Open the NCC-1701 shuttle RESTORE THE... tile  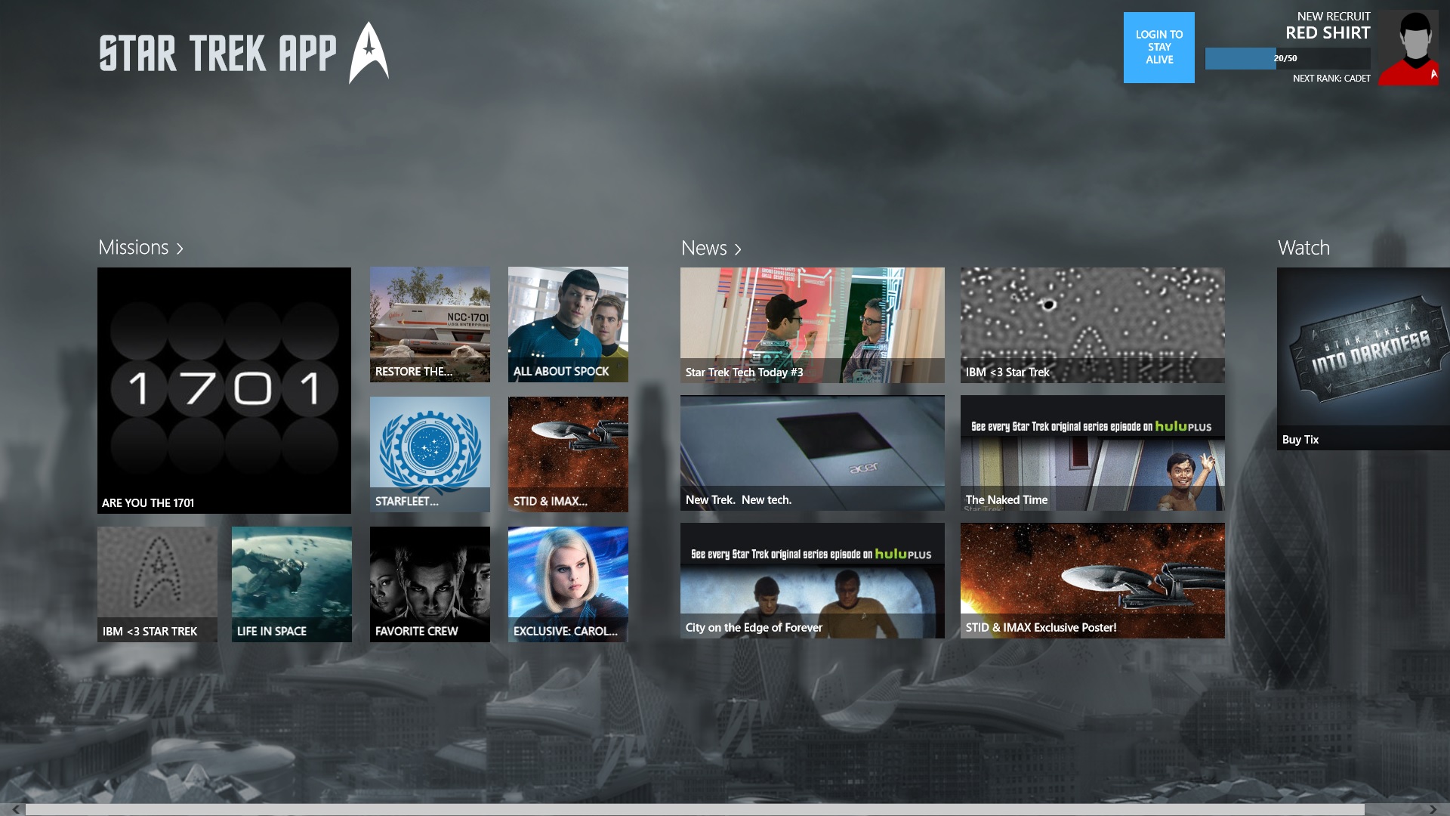point(429,324)
